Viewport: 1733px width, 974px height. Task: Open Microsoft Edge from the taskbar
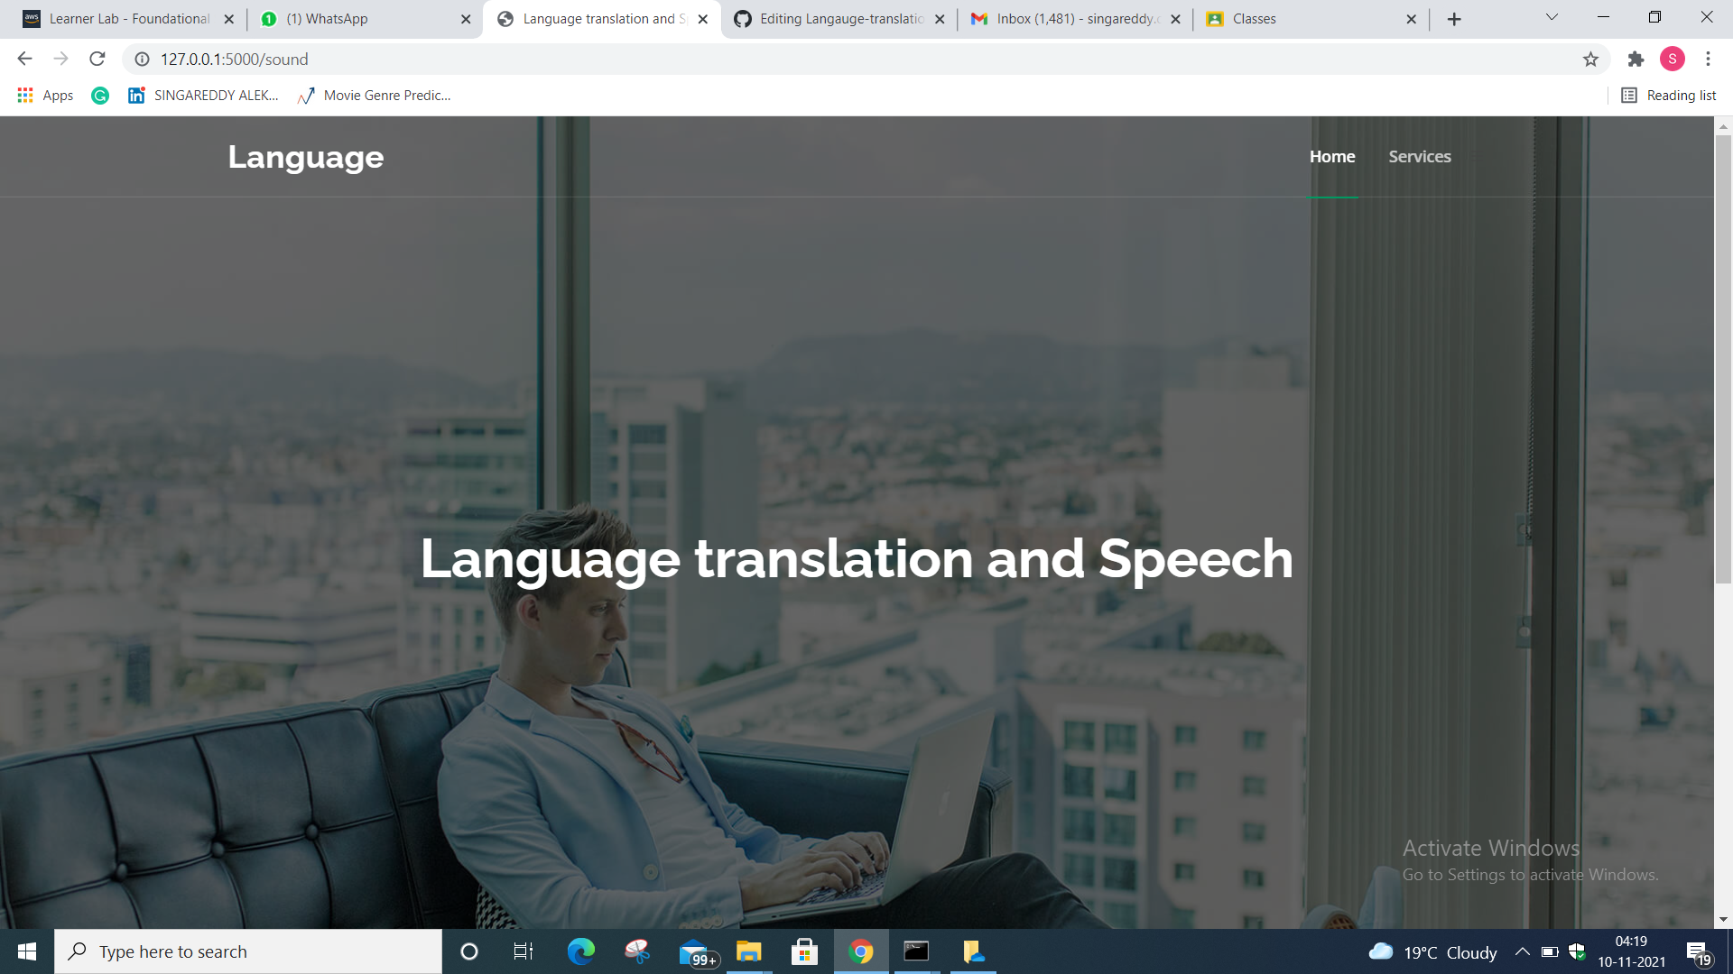pos(580,951)
